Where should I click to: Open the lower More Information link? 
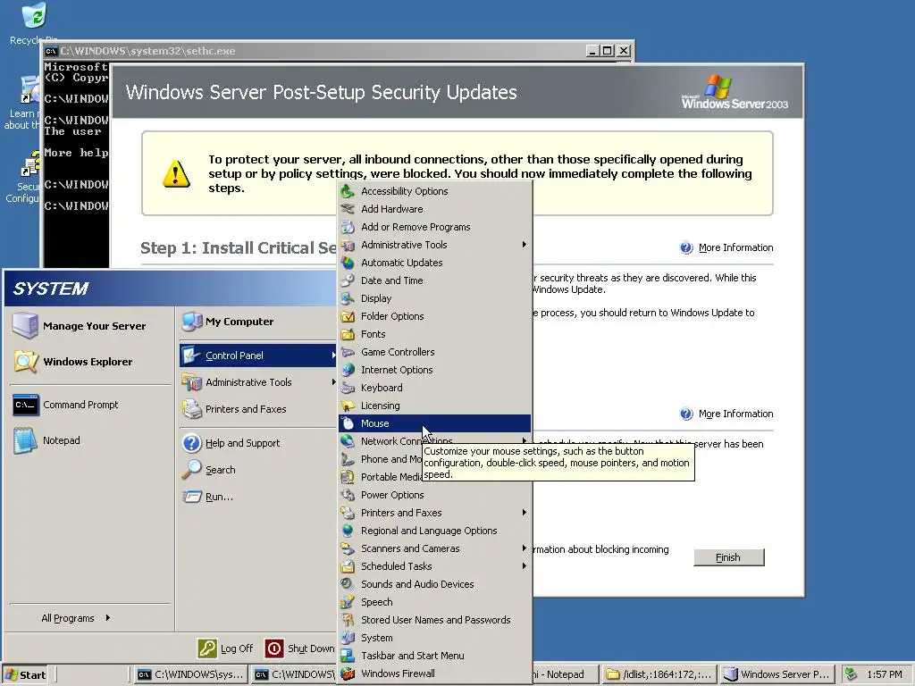[x=736, y=414]
